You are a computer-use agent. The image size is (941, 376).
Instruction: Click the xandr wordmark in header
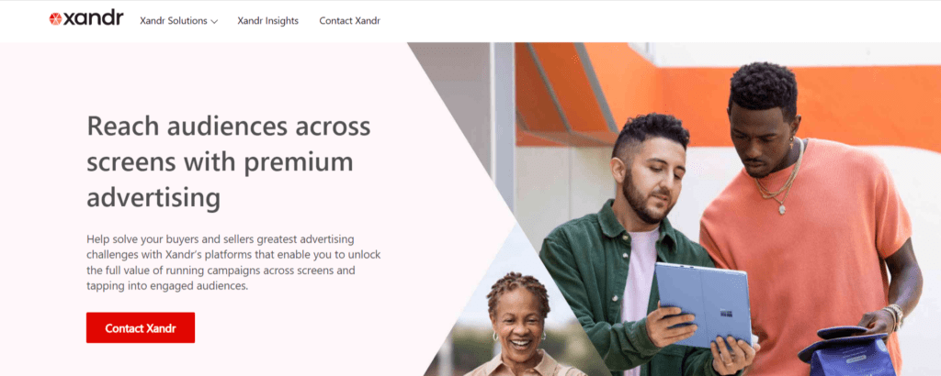coord(94,19)
